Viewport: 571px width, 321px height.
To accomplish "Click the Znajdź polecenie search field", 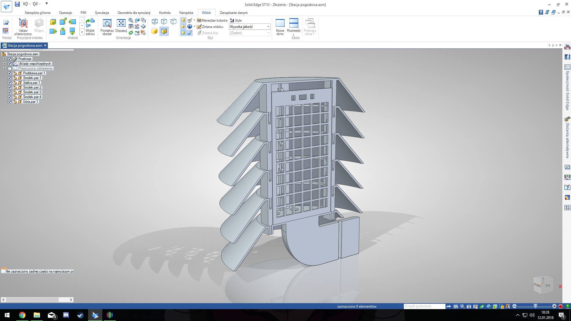I will pos(424,306).
